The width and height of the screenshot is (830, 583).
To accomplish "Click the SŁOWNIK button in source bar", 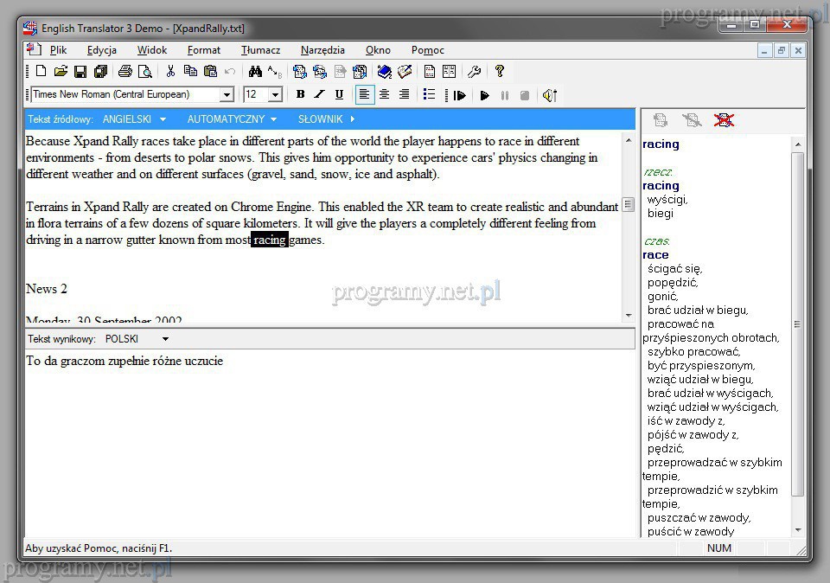I will tap(326, 119).
